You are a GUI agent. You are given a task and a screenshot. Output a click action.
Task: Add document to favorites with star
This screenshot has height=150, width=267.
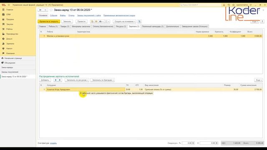pos(51,10)
